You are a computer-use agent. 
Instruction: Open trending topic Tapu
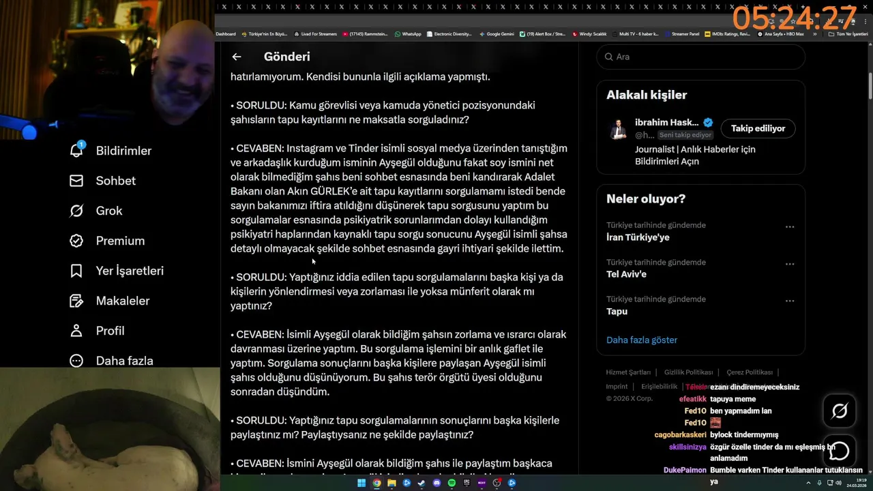[617, 311]
